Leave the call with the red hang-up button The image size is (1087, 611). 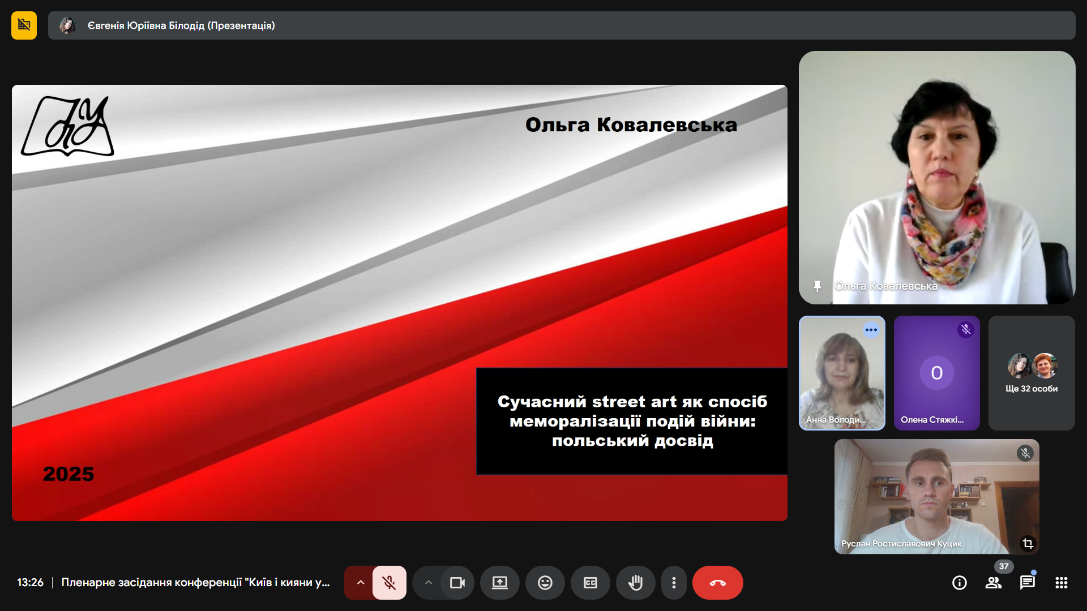click(x=717, y=583)
